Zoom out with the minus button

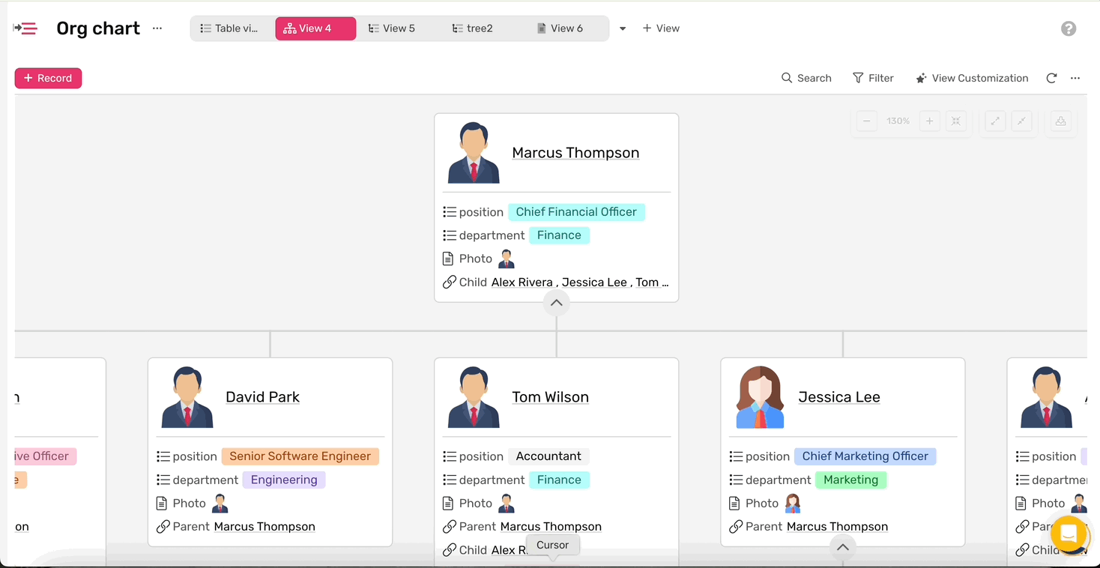coord(867,121)
